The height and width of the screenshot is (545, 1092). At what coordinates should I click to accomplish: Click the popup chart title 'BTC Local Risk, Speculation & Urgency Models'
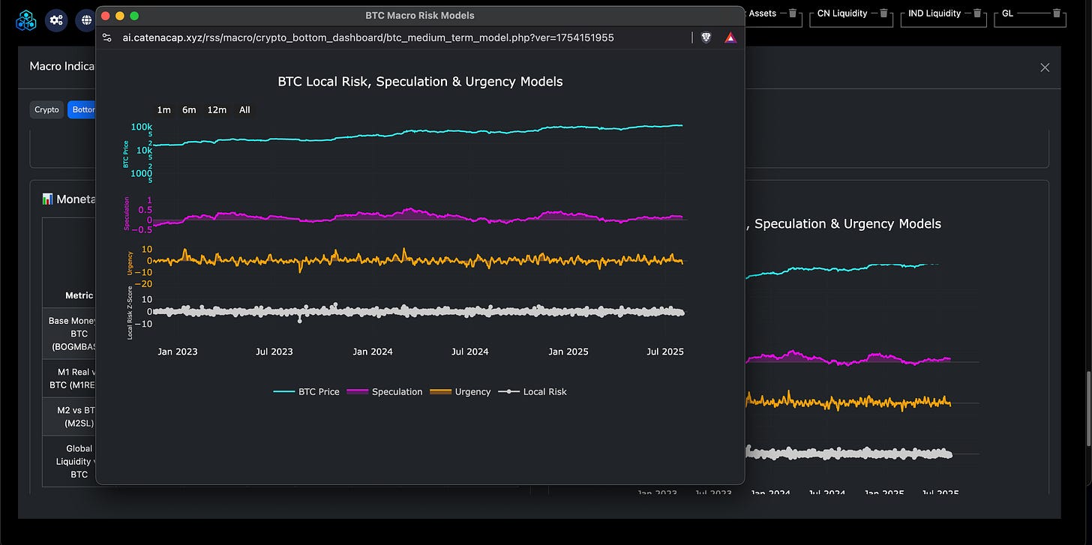(420, 81)
